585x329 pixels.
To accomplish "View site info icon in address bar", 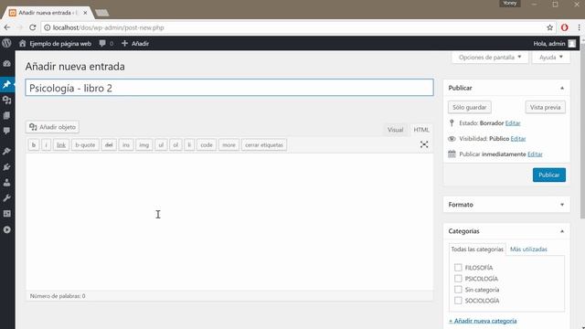I will (48, 27).
